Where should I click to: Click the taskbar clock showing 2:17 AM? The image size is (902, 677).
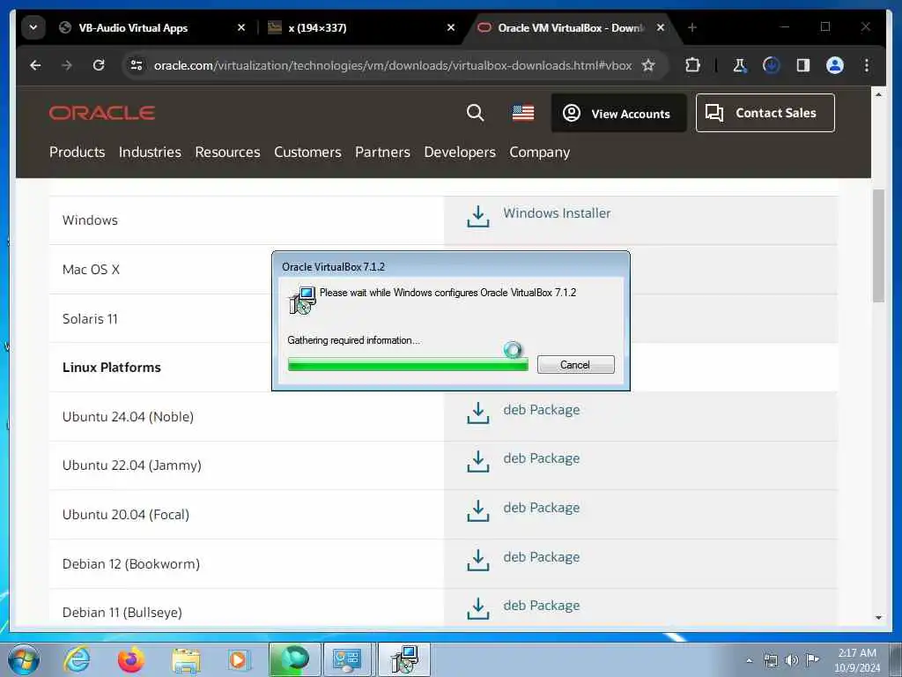click(x=856, y=659)
